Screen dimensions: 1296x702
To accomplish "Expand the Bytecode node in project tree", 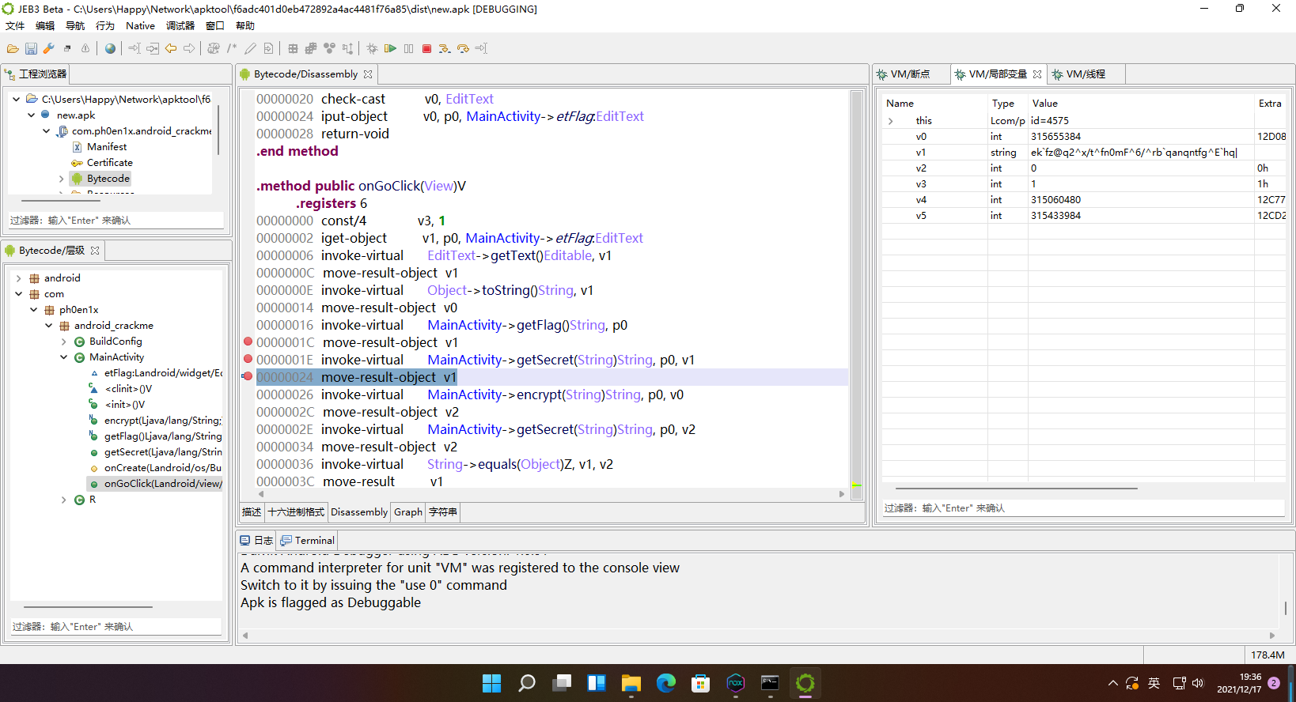I will point(61,179).
